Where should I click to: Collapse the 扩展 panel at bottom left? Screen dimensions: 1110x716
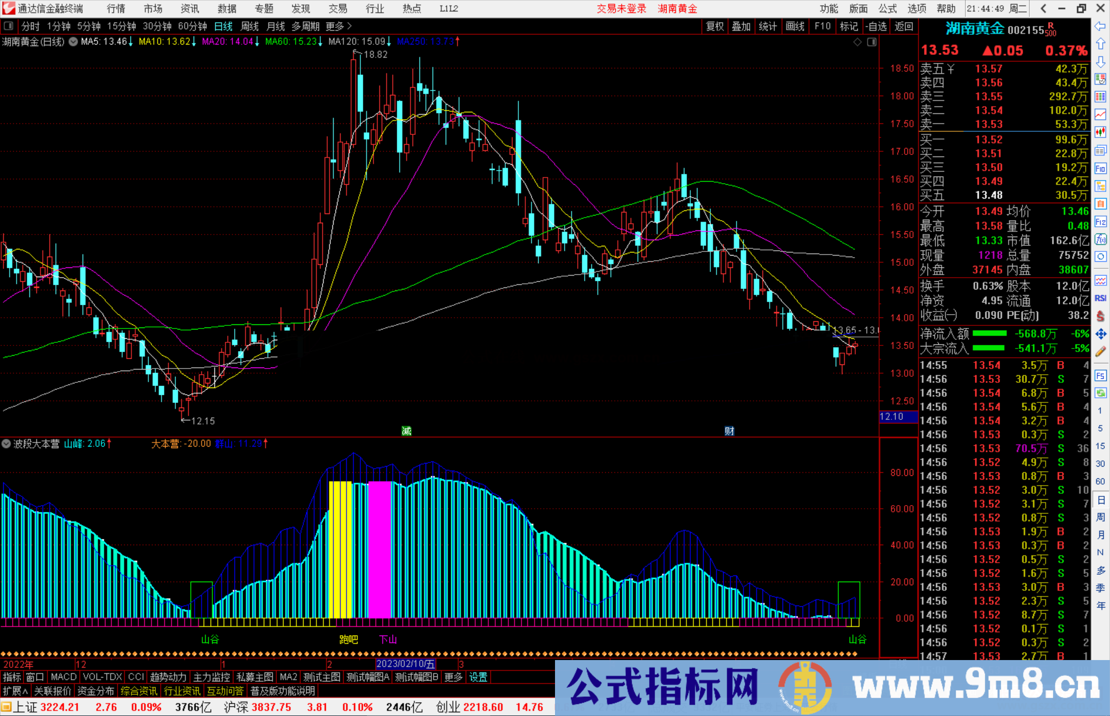point(14,691)
